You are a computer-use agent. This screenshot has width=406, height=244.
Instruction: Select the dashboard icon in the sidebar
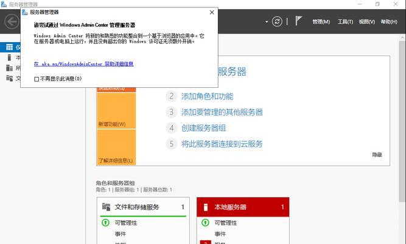(x=9, y=47)
